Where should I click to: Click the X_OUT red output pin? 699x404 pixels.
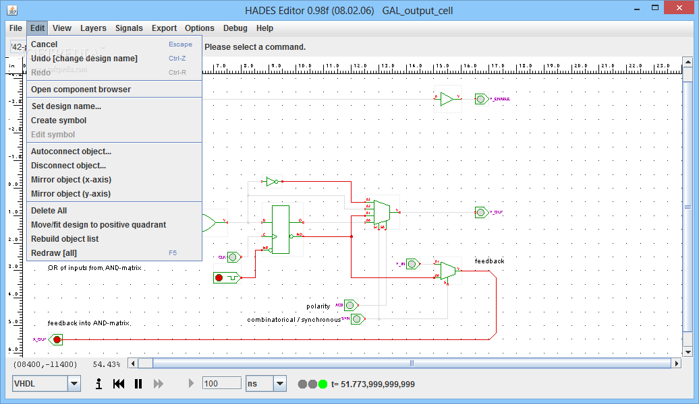pyautogui.click(x=56, y=339)
